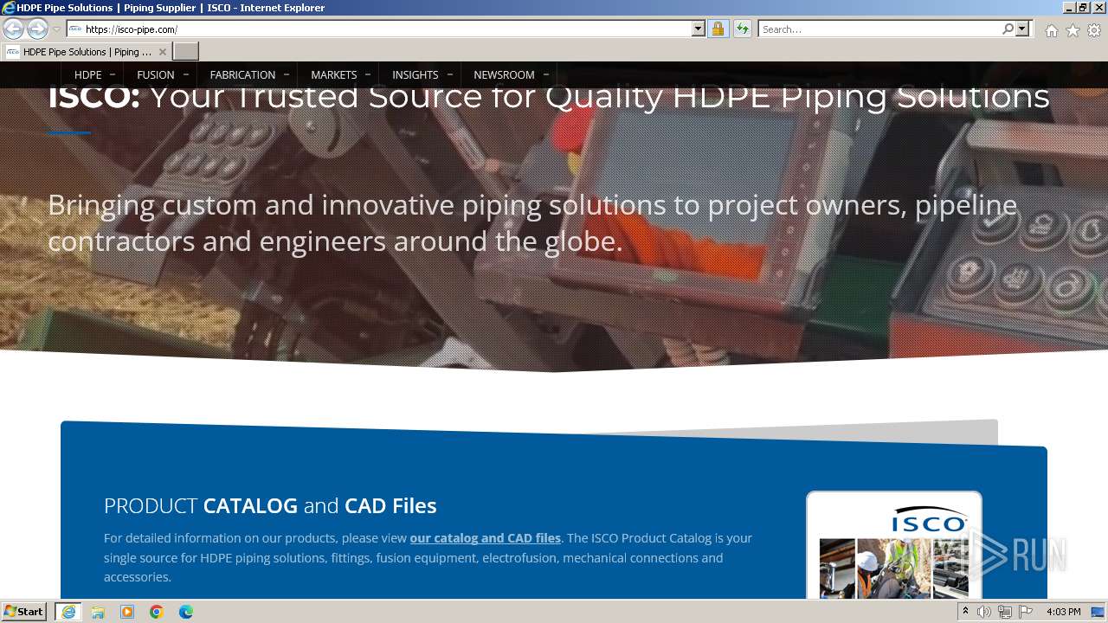Image resolution: width=1108 pixels, height=623 pixels.
Task: Expand the INSIGHTS submenu arrow
Action: [x=449, y=74]
